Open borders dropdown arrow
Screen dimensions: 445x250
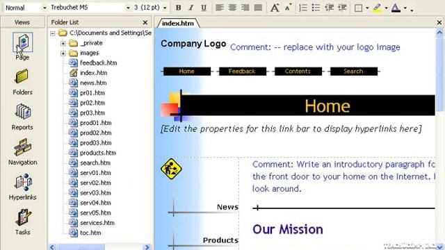pyautogui.click(x=367, y=8)
